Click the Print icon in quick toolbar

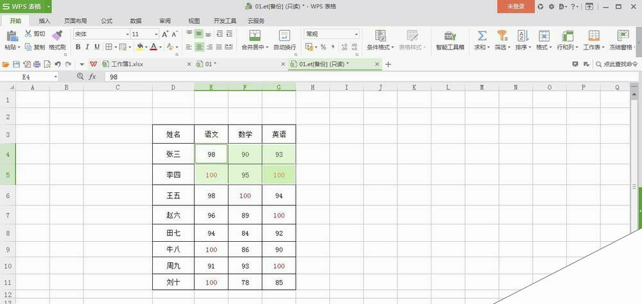point(37,64)
